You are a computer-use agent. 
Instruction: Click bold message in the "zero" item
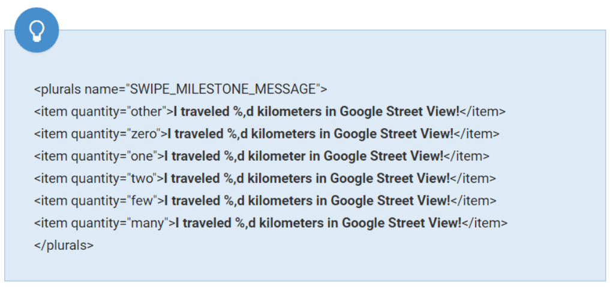pos(310,134)
